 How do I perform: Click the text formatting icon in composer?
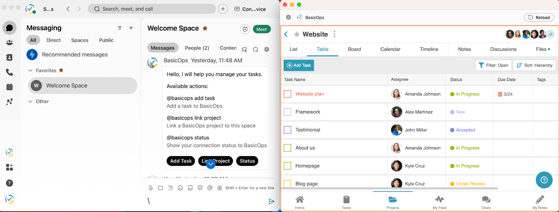click(x=170, y=188)
